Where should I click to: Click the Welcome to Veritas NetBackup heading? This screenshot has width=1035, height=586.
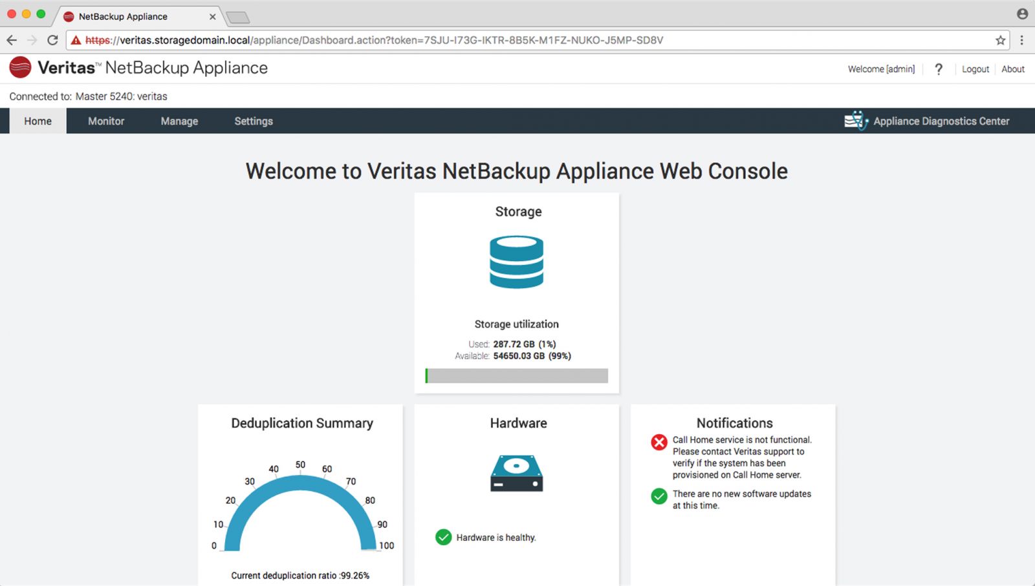click(517, 171)
